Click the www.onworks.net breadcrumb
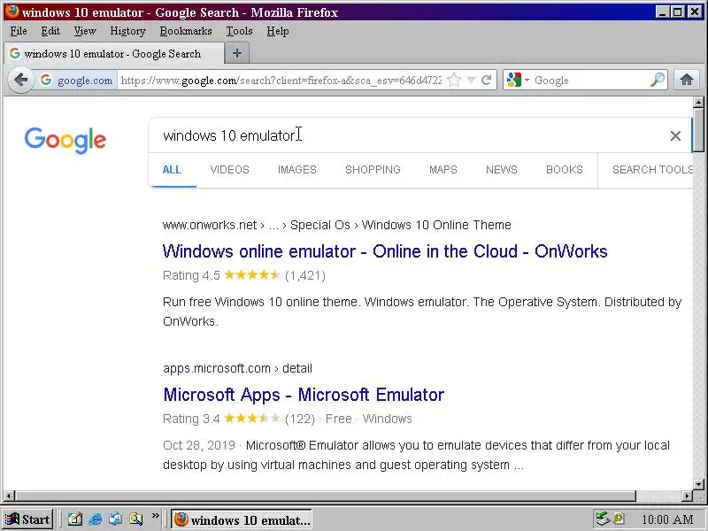This screenshot has height=531, width=708. 210,225
